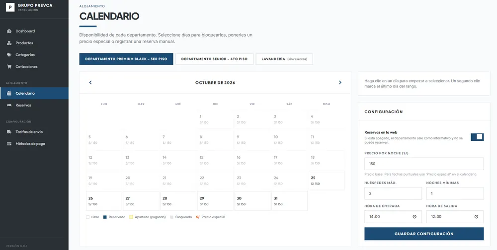Click the Libre legend swatch

[88, 217]
